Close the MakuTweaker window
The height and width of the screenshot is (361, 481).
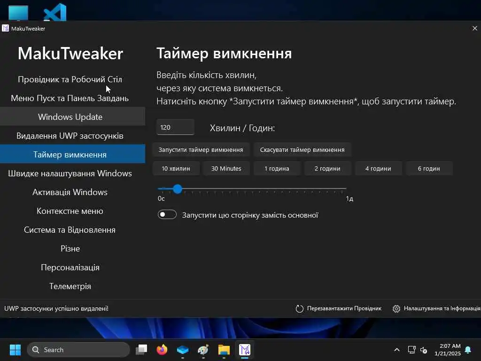point(474,28)
